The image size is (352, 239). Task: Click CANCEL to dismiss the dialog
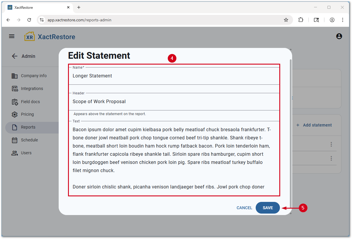[244, 208]
